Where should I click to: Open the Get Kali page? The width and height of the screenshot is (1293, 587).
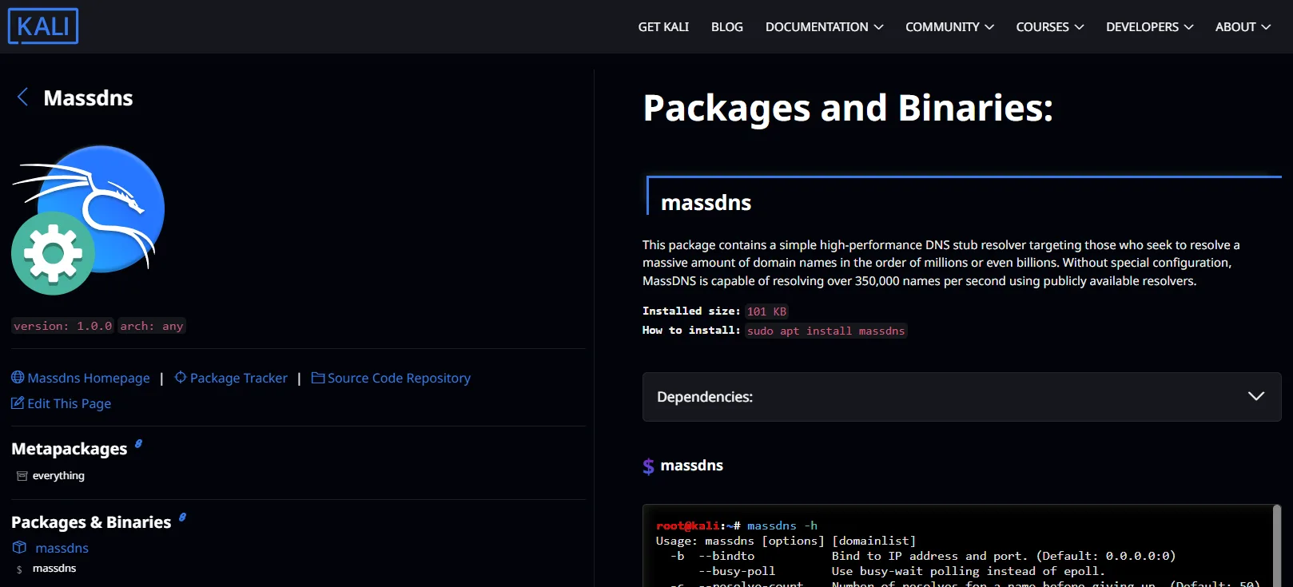[x=663, y=27]
